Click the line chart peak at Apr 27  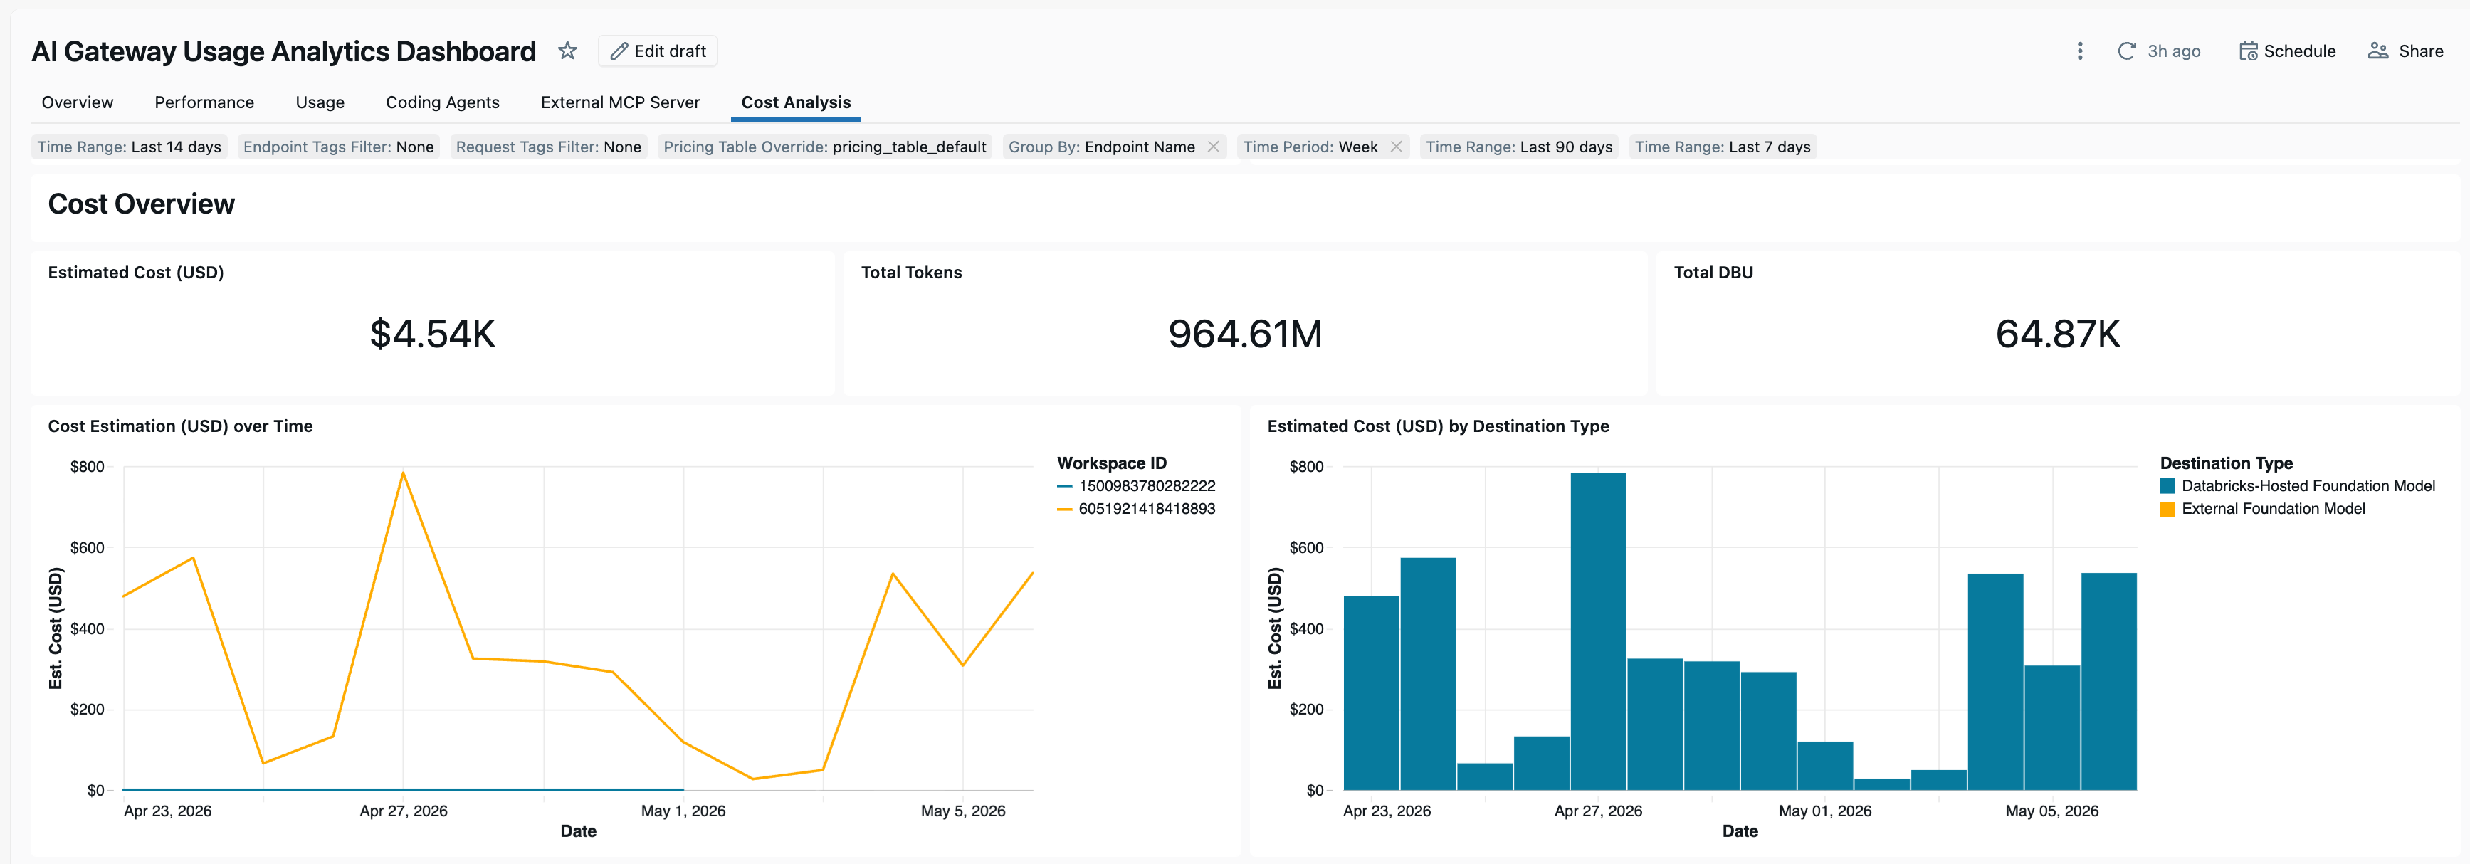(403, 472)
